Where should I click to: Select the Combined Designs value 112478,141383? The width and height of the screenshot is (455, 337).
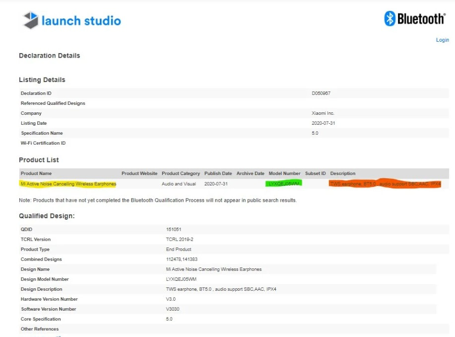pyautogui.click(x=182, y=259)
